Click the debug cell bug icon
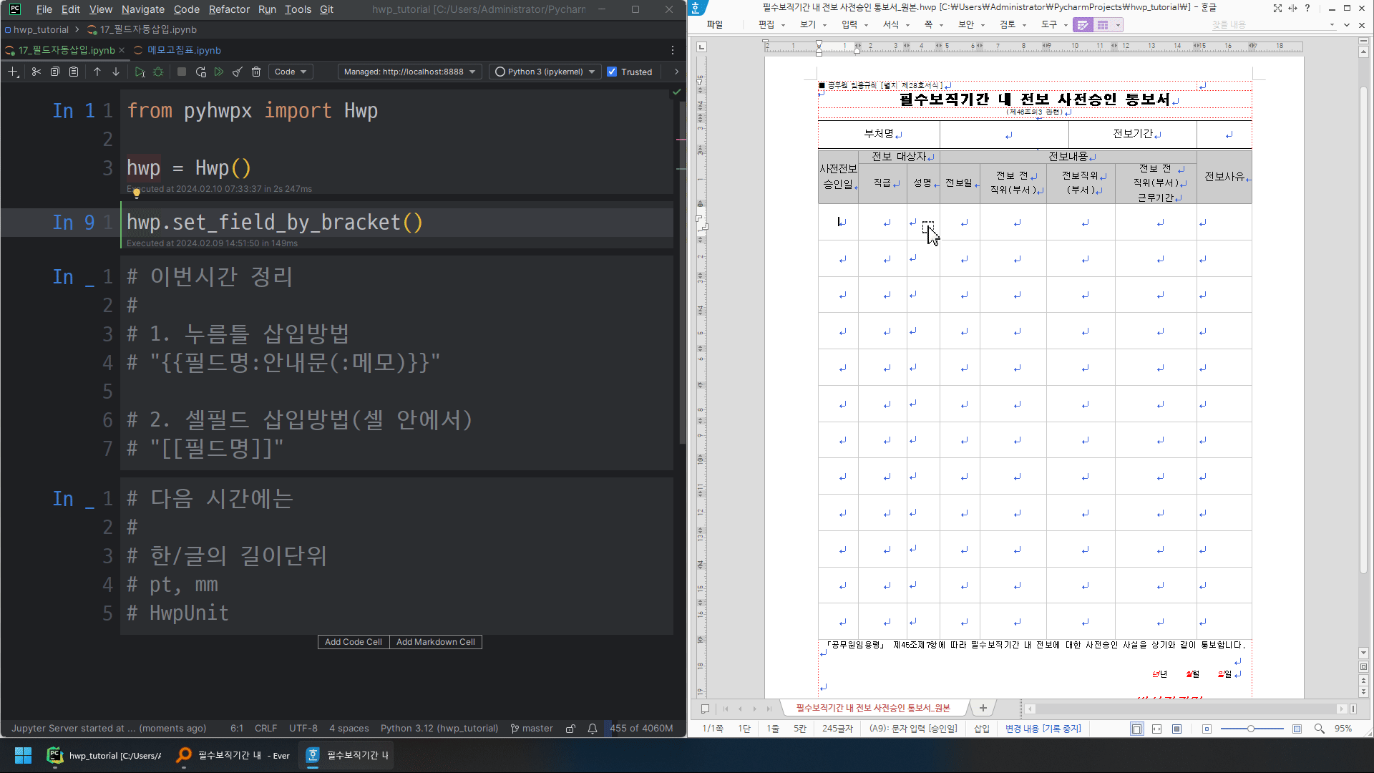This screenshot has height=773, width=1374. (158, 72)
